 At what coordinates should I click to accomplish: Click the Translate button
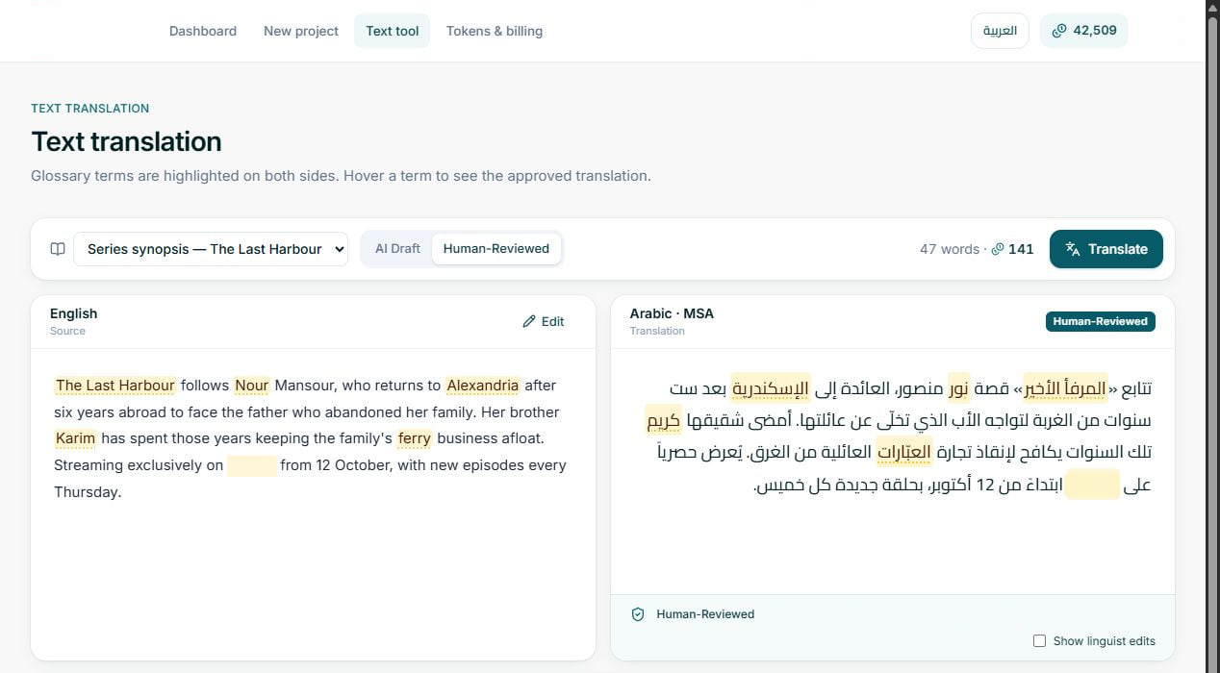[x=1106, y=249]
